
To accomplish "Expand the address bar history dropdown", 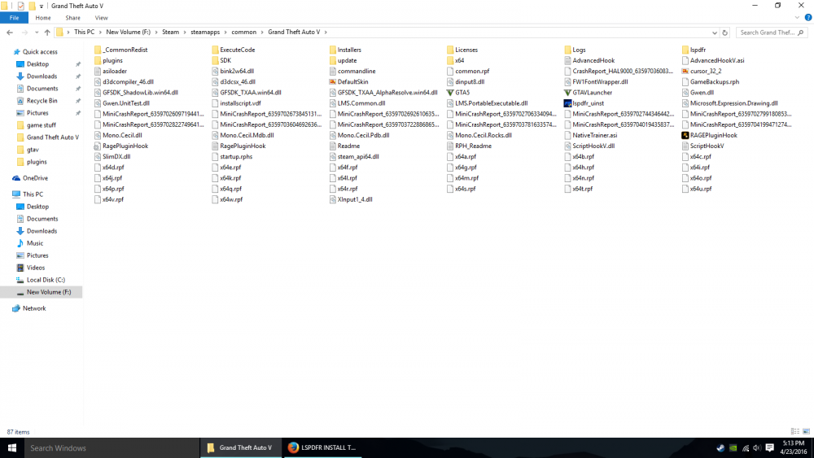I will tap(715, 33).
